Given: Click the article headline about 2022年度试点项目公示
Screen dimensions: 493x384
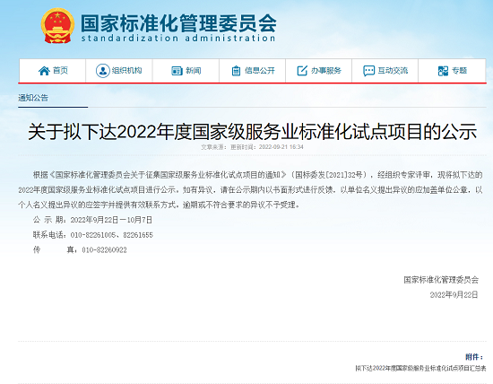Looking at the screenshot, I should tap(253, 132).
